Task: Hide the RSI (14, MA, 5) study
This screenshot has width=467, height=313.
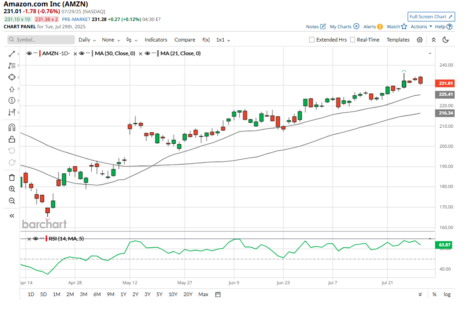Action: [36, 239]
